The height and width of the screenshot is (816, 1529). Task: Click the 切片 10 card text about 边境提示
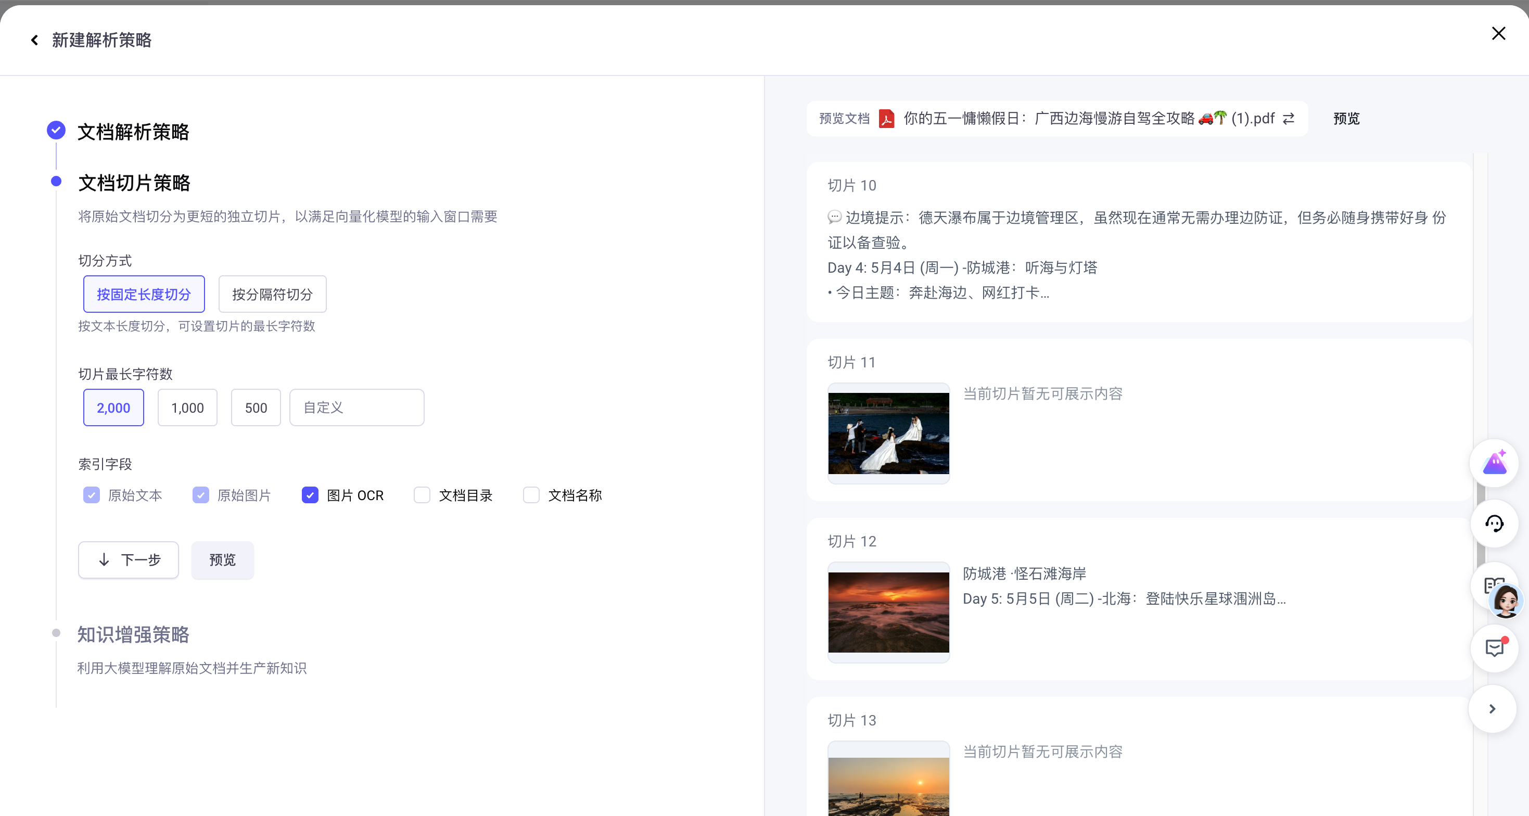[1137, 229]
